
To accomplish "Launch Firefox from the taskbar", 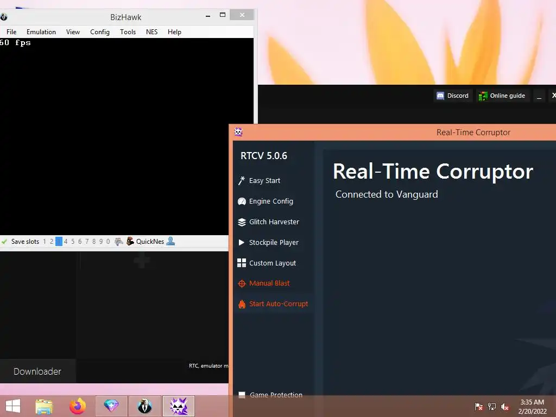I will pos(78,406).
